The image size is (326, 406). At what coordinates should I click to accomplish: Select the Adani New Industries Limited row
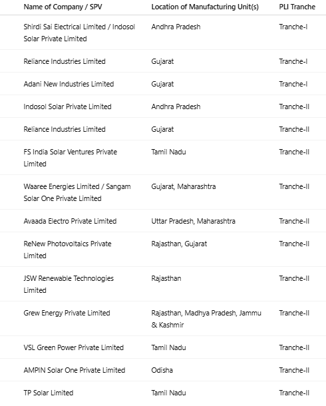click(163, 84)
